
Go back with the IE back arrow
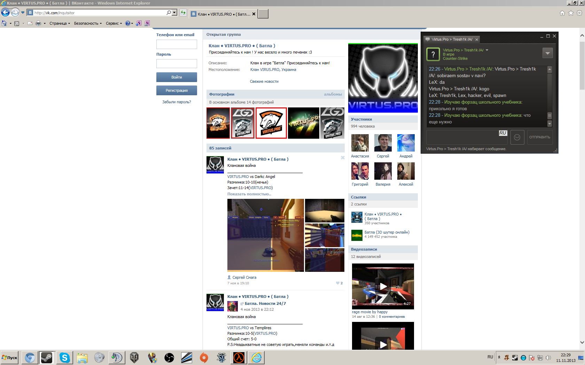(x=5, y=13)
